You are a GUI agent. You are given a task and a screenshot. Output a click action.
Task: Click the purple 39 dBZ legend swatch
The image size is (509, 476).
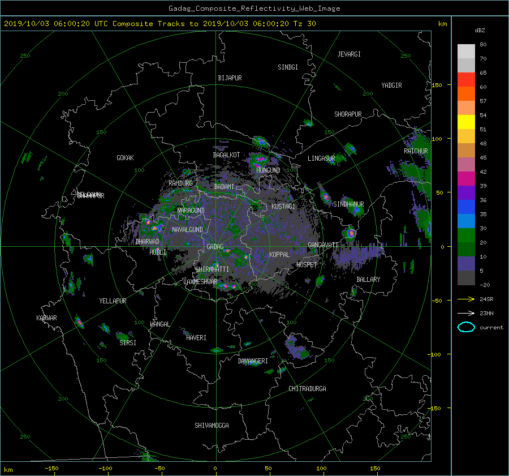(466, 192)
